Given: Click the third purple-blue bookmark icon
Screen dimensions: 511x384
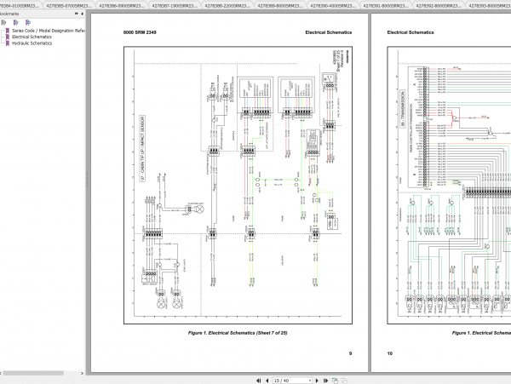Looking at the screenshot, I should (x=28, y=22).
